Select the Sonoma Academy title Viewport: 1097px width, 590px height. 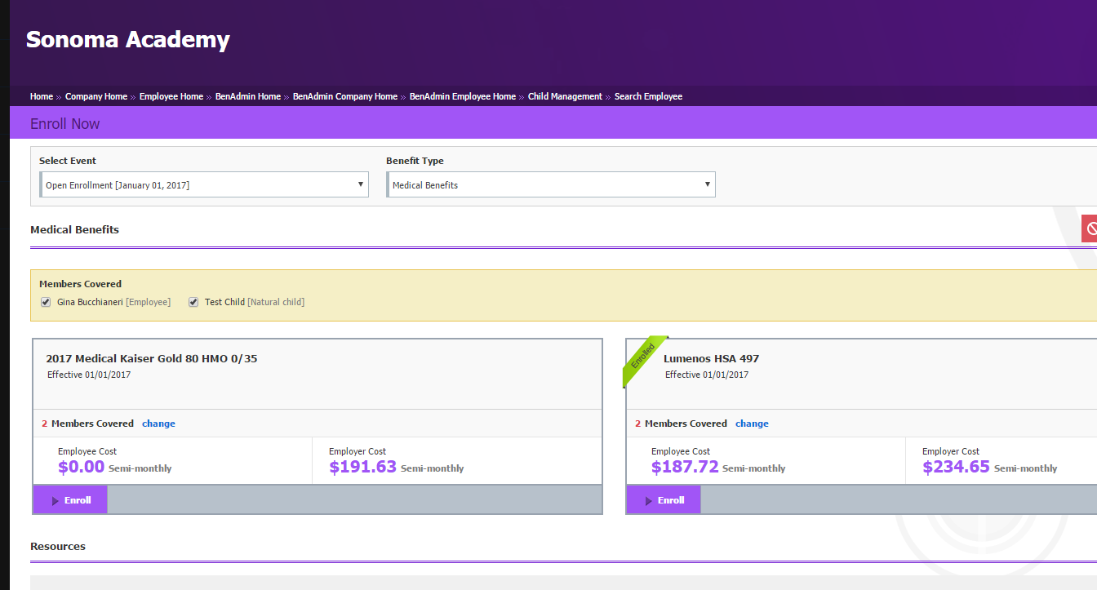click(128, 39)
